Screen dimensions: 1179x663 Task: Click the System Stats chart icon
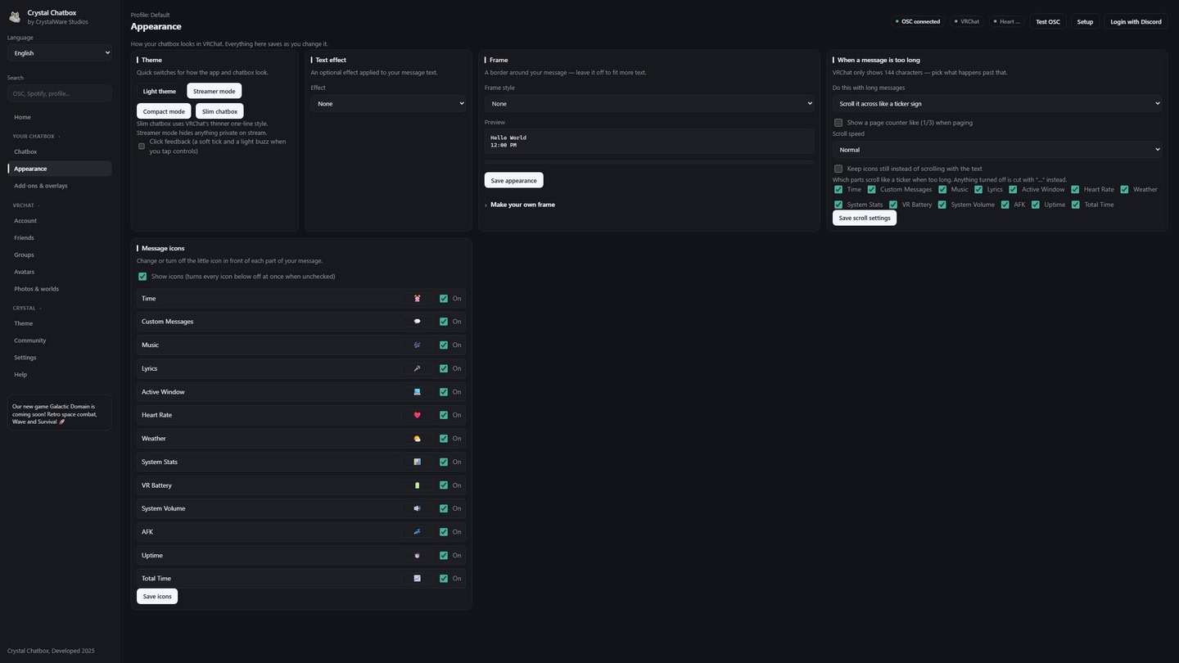[417, 462]
